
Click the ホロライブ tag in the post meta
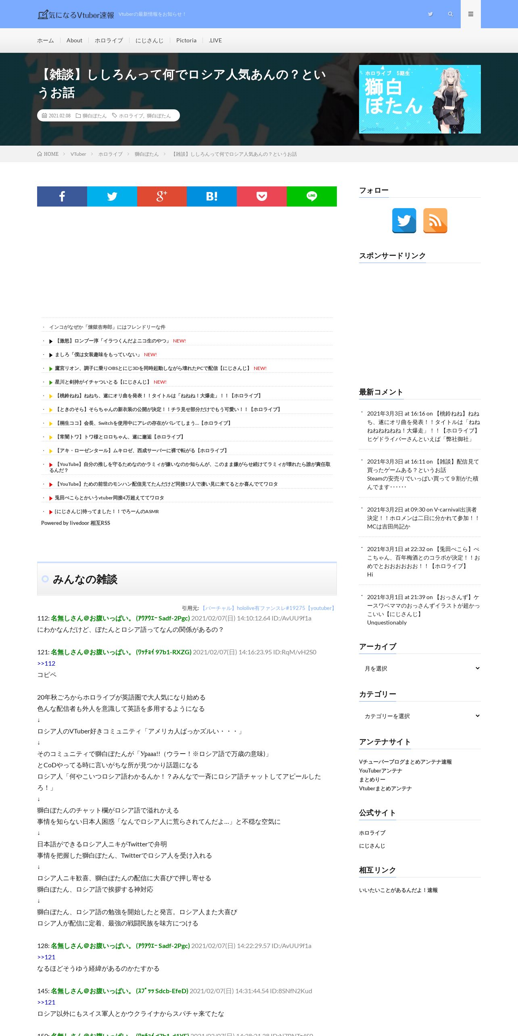click(x=131, y=116)
